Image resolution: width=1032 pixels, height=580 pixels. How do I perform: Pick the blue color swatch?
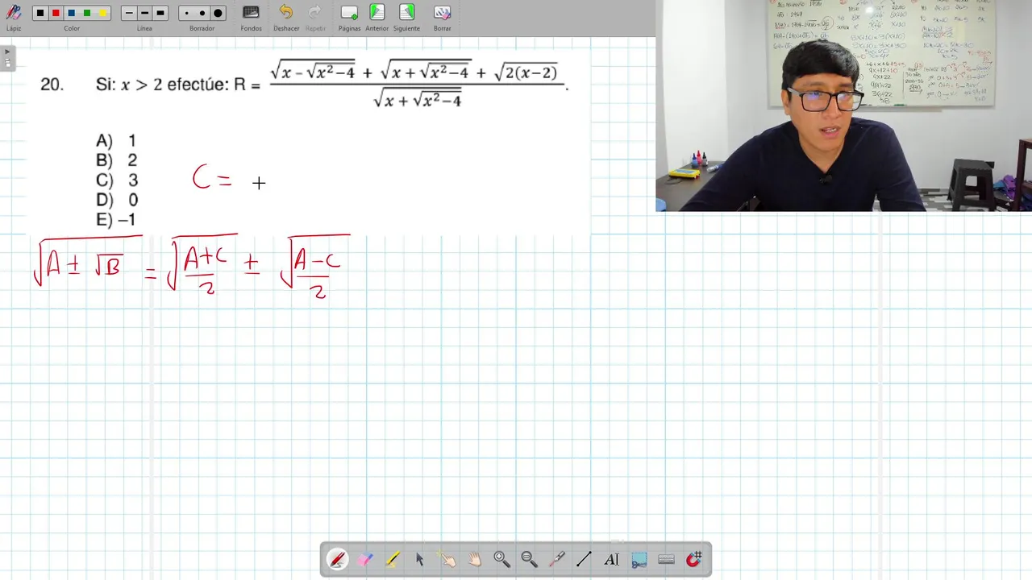[x=71, y=13]
